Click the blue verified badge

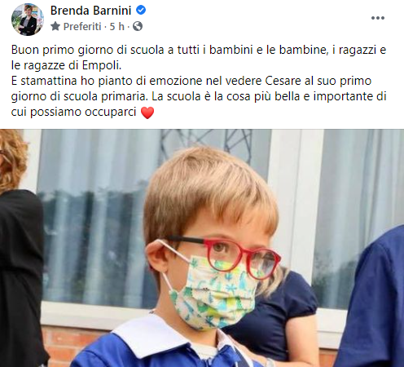click(141, 11)
